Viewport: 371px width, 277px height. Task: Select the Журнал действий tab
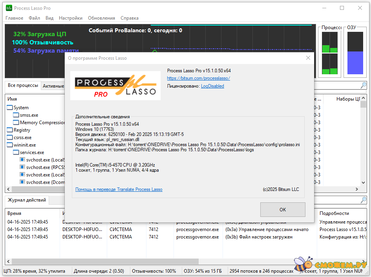click(x=27, y=200)
